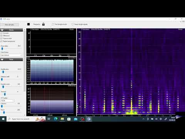Open the Color theme dropdown
Screen dimensions: 185x139
11,55
